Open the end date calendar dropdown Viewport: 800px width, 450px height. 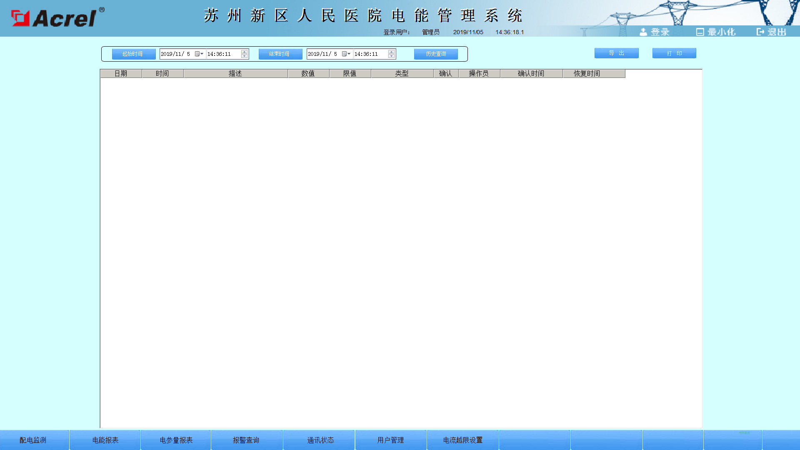click(x=347, y=54)
